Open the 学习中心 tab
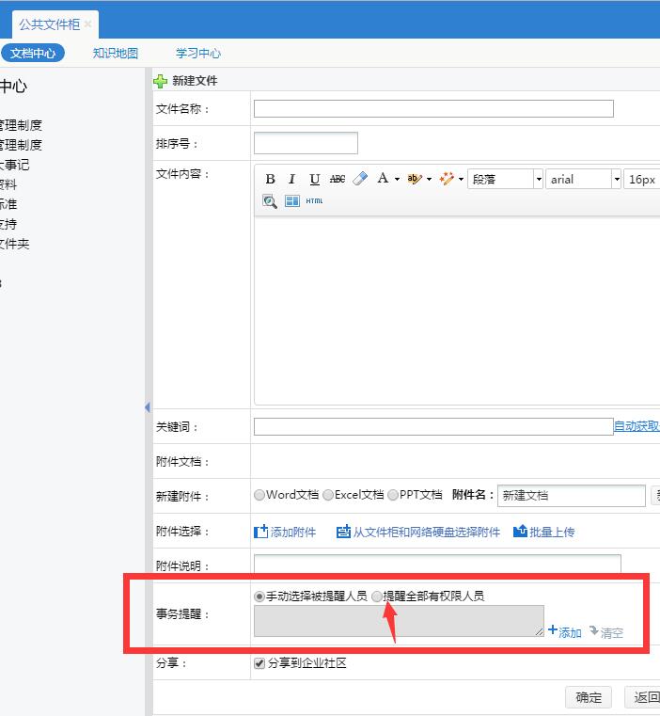This screenshot has width=660, height=716. pyautogui.click(x=197, y=54)
